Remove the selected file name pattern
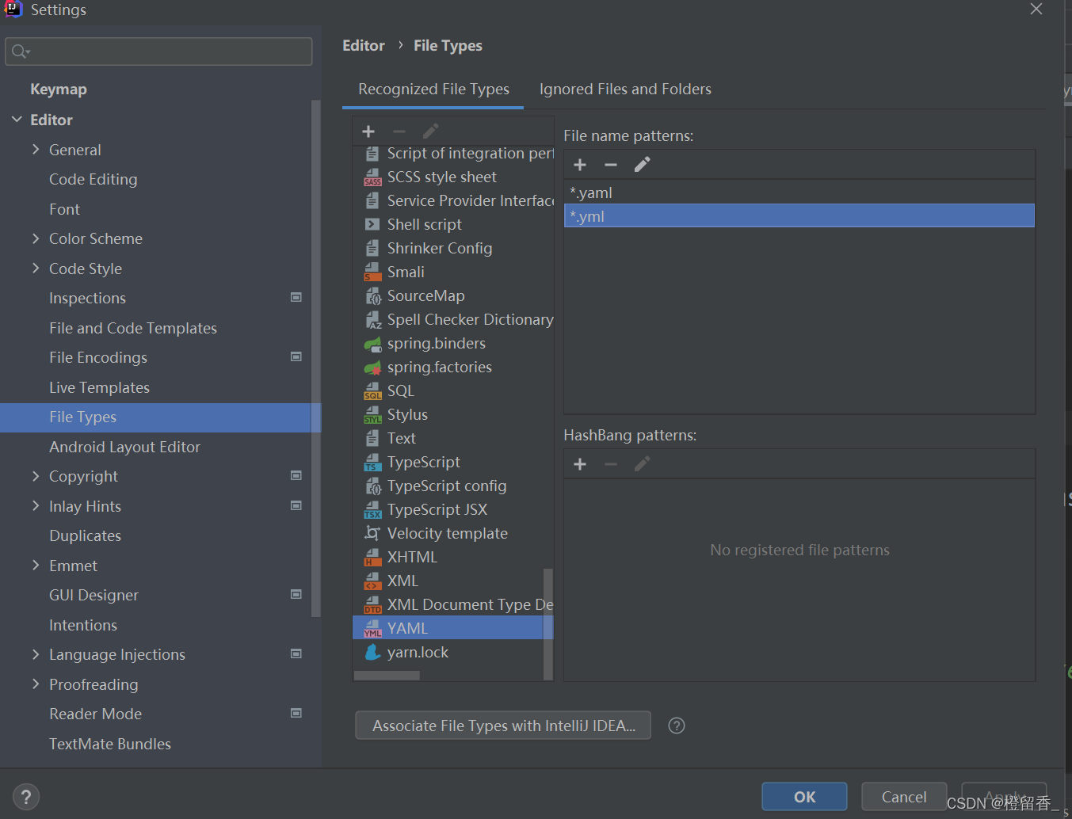 (x=611, y=165)
